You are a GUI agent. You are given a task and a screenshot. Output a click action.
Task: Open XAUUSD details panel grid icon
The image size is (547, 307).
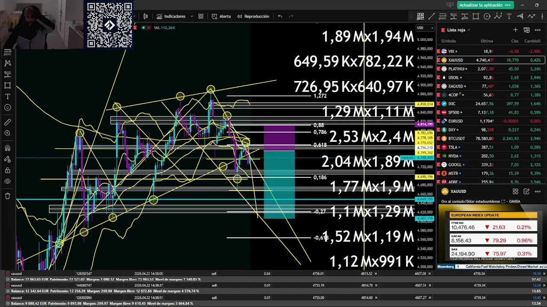[515, 191]
